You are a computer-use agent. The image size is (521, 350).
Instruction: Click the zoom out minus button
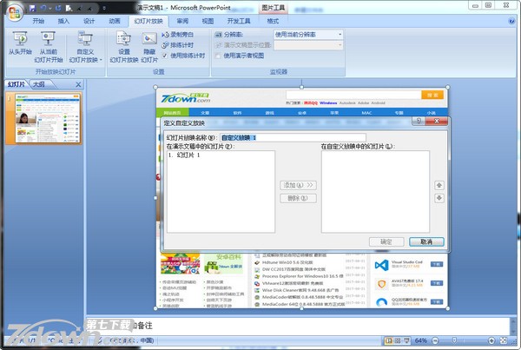point(435,340)
